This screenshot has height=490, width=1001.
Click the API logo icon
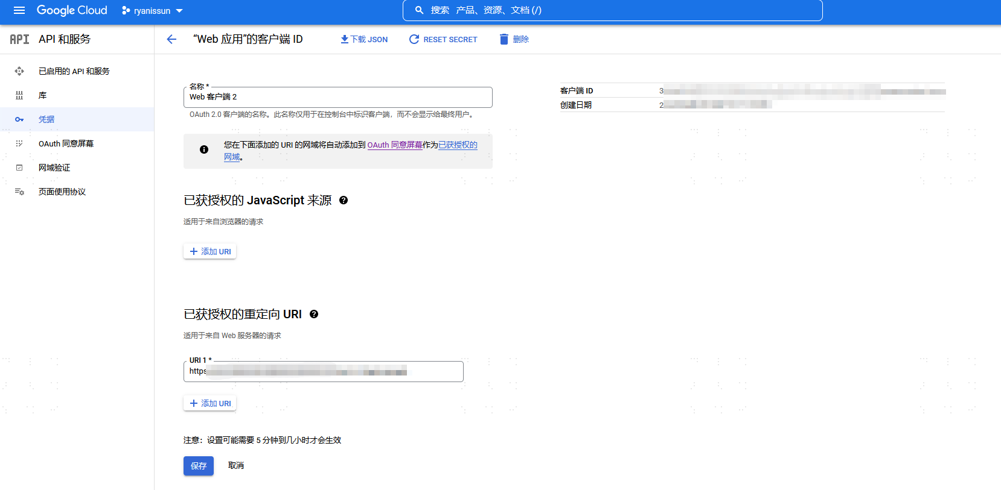click(x=19, y=39)
